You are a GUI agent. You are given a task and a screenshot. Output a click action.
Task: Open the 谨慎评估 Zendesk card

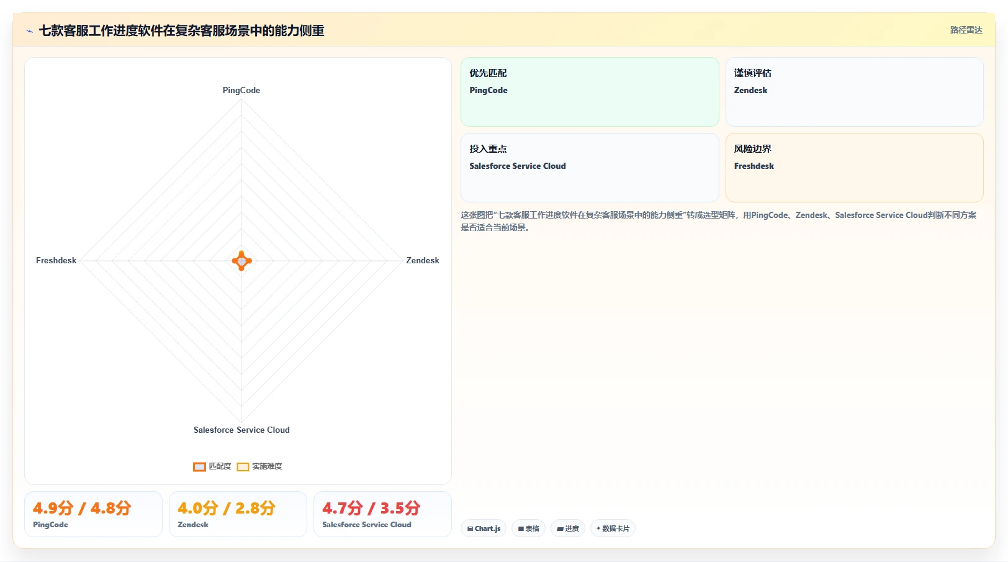[x=854, y=92]
